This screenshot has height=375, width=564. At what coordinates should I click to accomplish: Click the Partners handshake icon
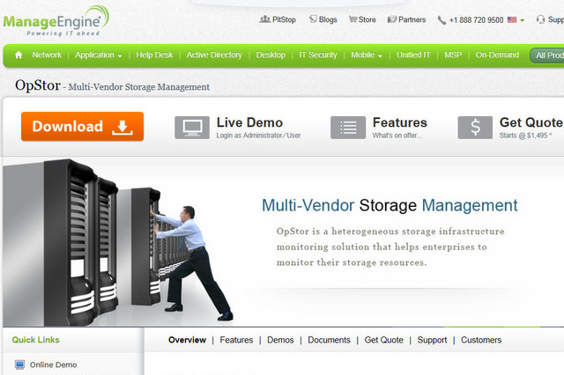391,19
